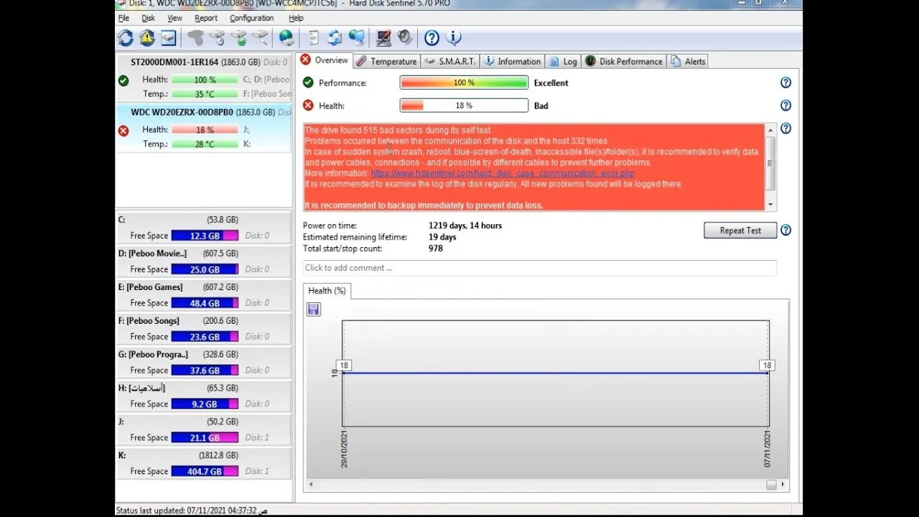Image resolution: width=919 pixels, height=517 pixels.
Task: Click the '1219 days, 14 hours' power-on value
Action: pos(465,225)
